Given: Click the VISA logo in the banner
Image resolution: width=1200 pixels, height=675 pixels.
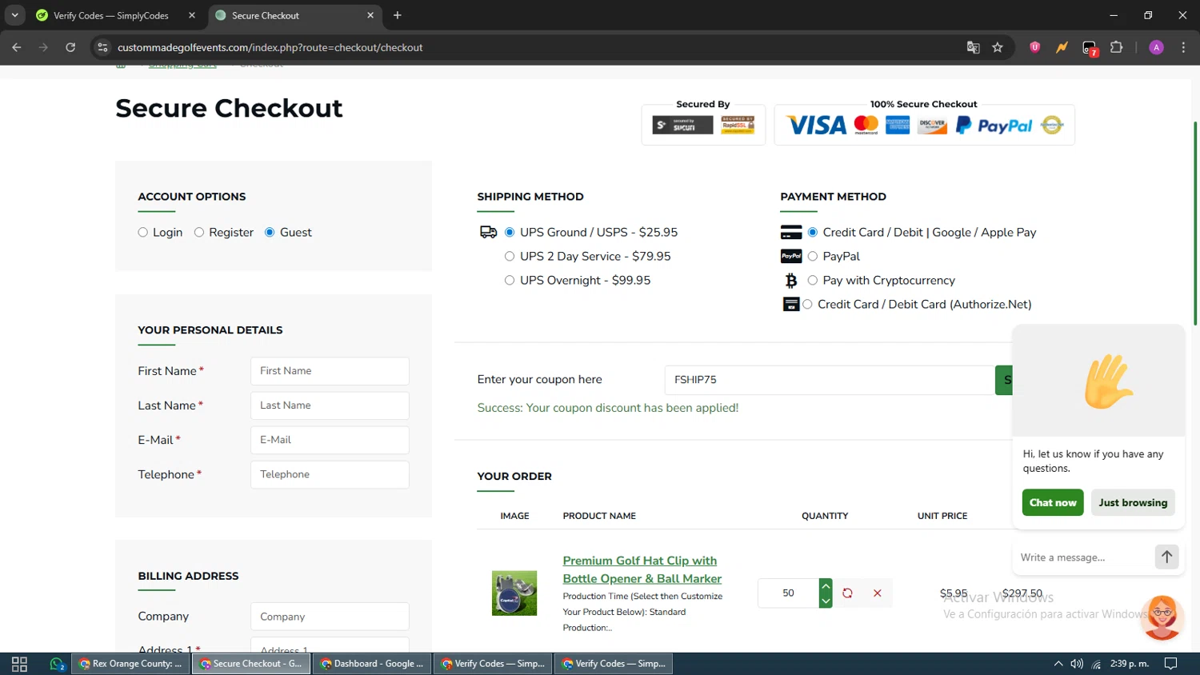Looking at the screenshot, I should pyautogui.click(x=816, y=126).
